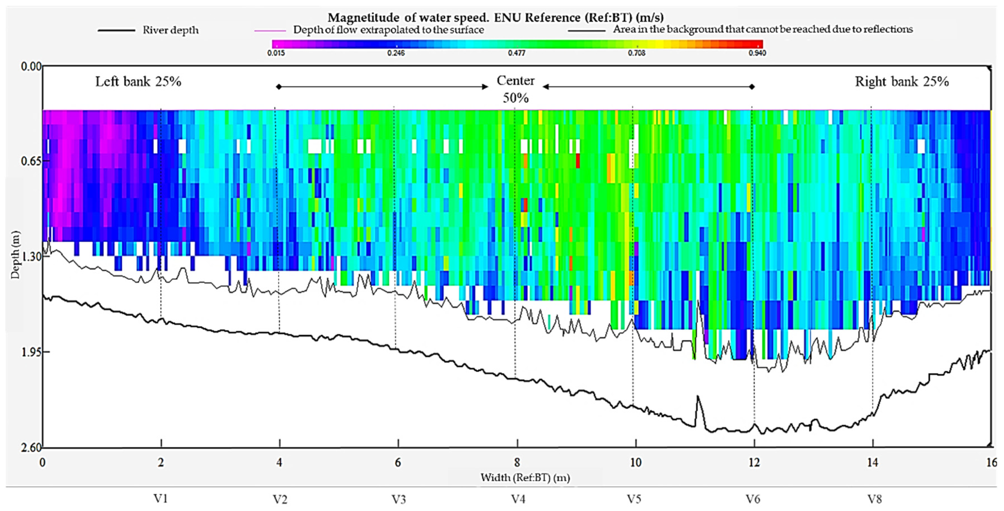This screenshot has height=511, width=1004.
Task: Click the Left bank 25% label
Action: (138, 81)
